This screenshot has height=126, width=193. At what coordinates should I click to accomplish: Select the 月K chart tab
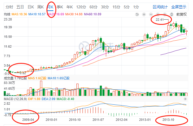(51, 7)
